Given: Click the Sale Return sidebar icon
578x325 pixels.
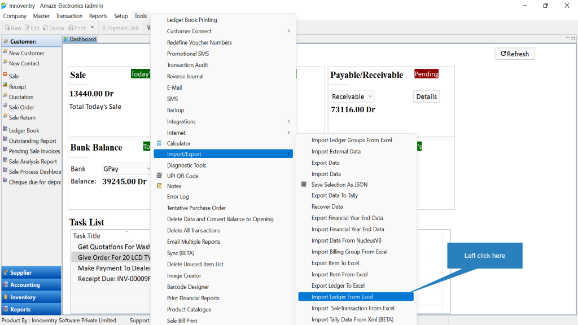Looking at the screenshot, I should [x=5, y=117].
